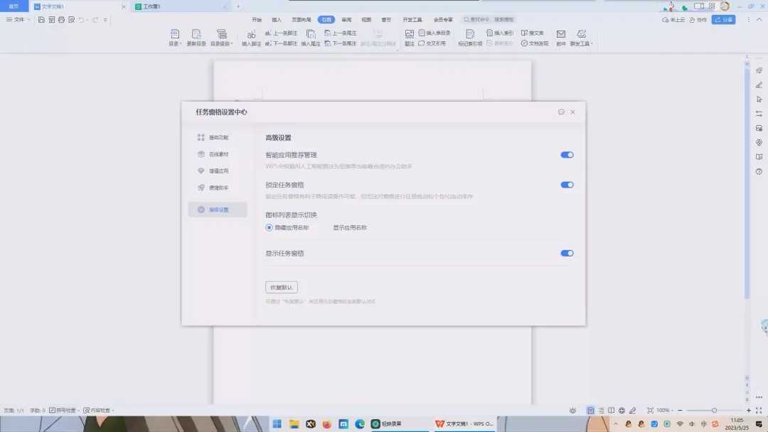Click 上一条尾注 button

pyautogui.click(x=341, y=33)
